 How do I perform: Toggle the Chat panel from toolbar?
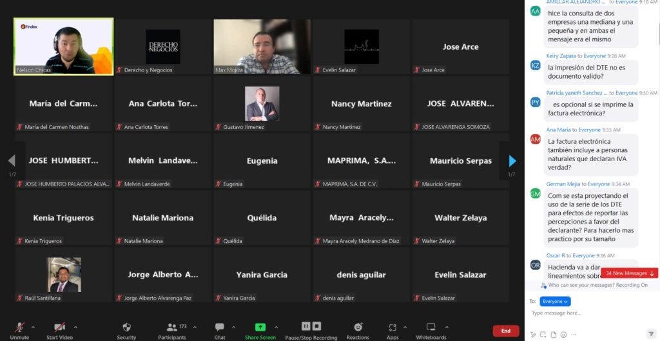tap(220, 327)
